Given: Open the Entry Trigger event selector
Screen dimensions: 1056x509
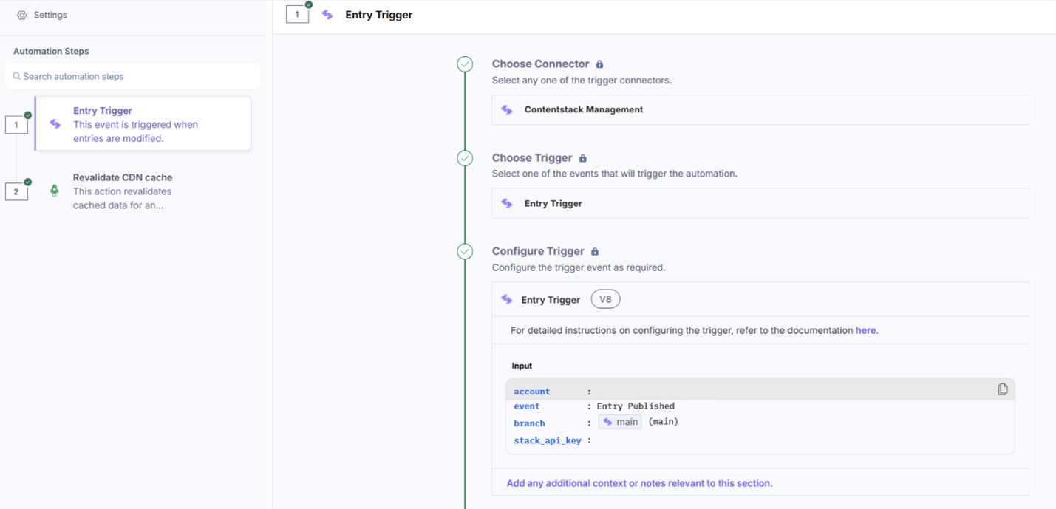Looking at the screenshot, I should [x=760, y=203].
